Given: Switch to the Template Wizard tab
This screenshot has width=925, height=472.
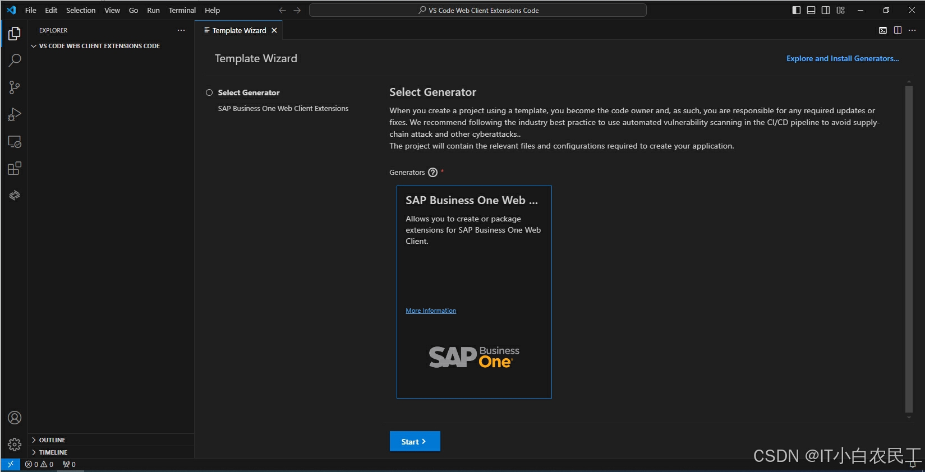Looking at the screenshot, I should coord(240,30).
